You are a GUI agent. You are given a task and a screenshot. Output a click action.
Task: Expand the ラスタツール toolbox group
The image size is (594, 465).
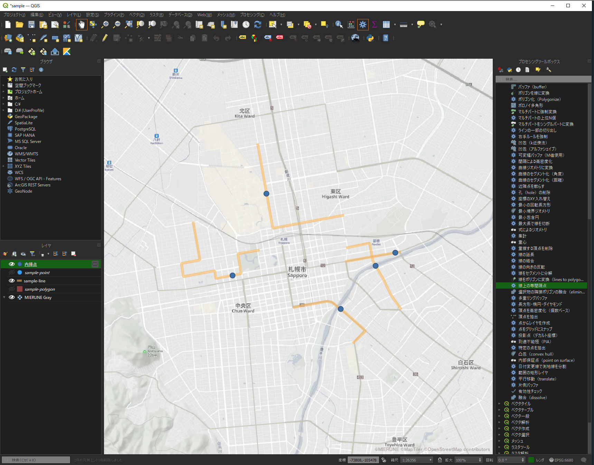pos(499,447)
